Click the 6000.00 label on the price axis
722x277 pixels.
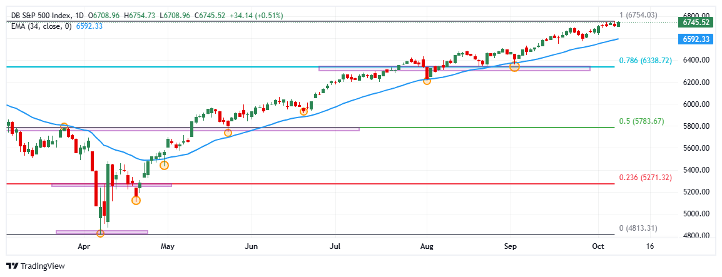[x=696, y=104]
